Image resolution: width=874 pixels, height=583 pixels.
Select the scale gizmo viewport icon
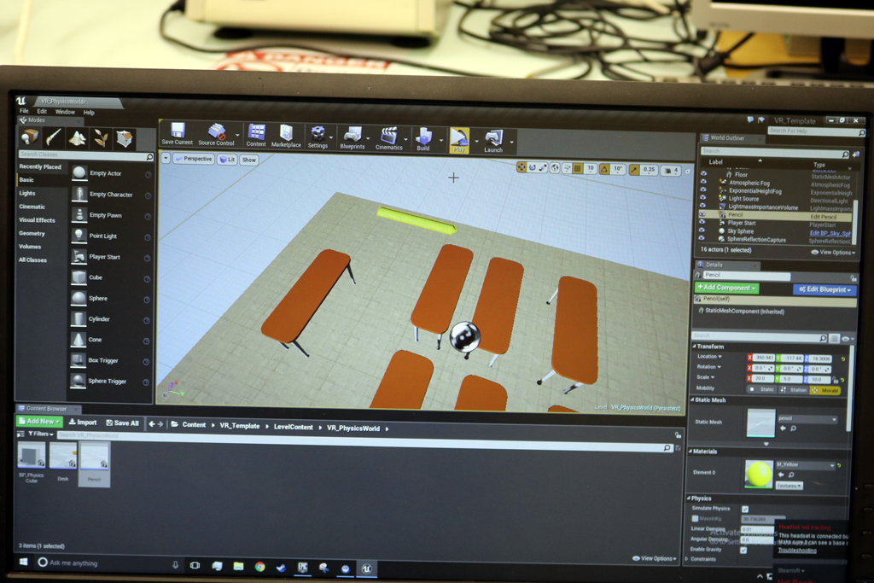(x=543, y=168)
